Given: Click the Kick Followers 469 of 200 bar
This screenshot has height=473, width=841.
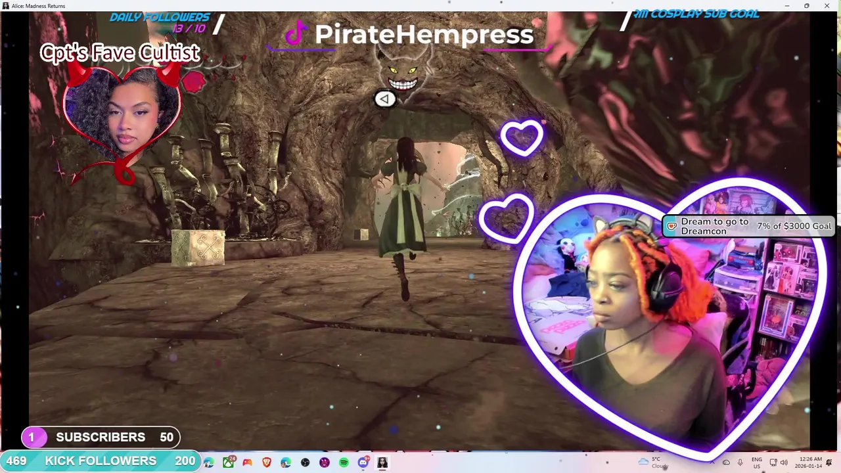Looking at the screenshot, I should 101,461.
